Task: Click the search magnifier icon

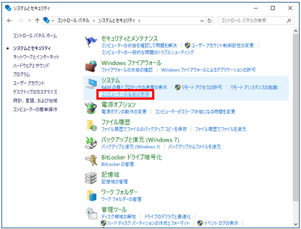Action: pyautogui.click(x=288, y=21)
